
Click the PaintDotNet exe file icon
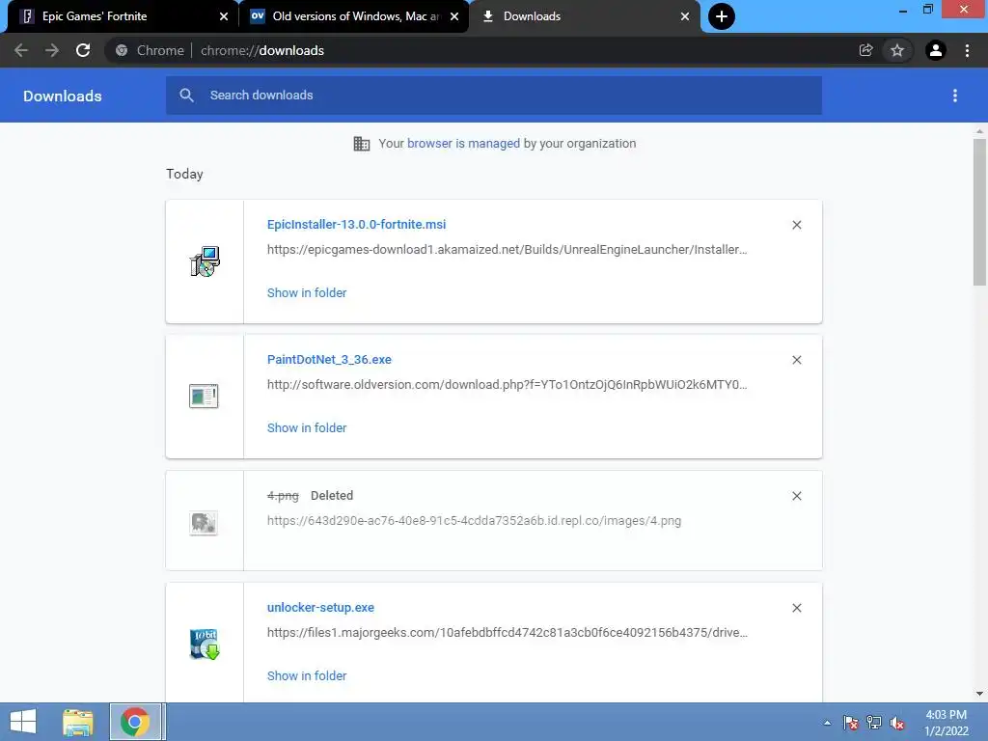coord(204,397)
